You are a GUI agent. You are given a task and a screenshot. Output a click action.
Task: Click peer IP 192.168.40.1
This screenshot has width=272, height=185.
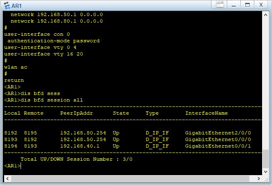pos(80,146)
